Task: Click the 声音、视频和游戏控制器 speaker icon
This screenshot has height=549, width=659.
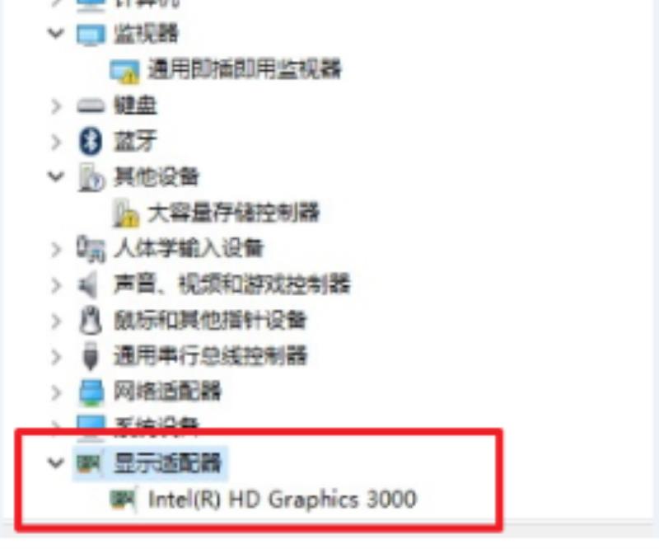Action: (x=88, y=285)
